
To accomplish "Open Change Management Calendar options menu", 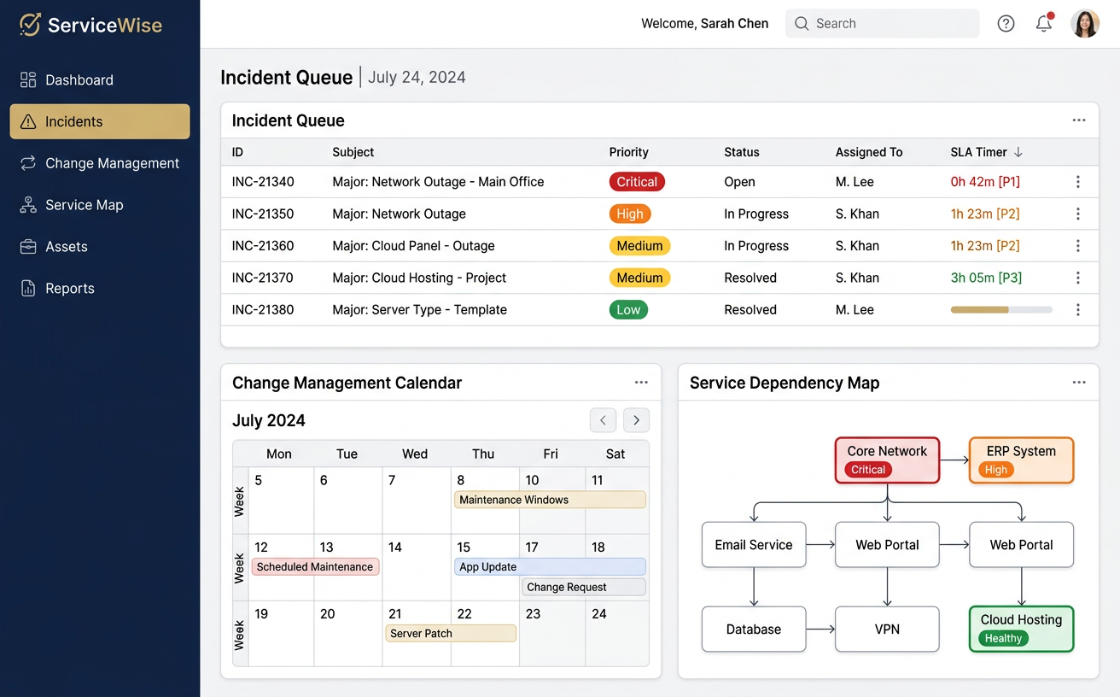I will coord(641,383).
